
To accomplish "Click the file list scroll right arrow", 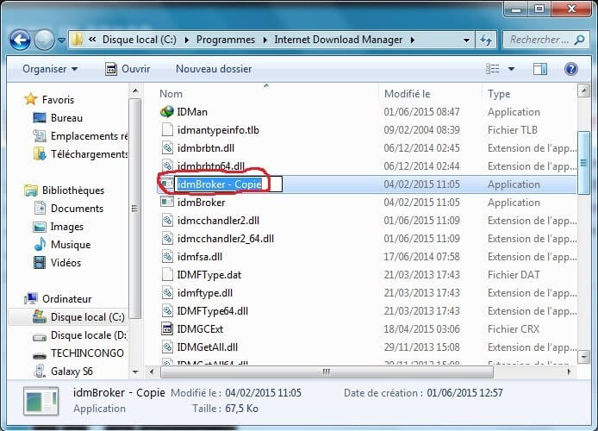I will (x=569, y=372).
